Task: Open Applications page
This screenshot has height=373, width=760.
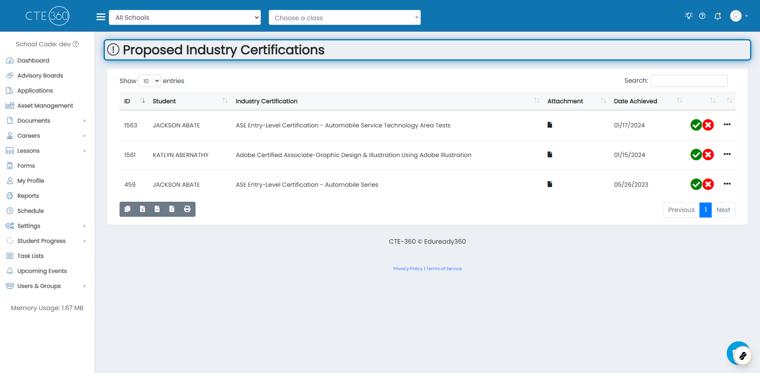Action: tap(35, 91)
